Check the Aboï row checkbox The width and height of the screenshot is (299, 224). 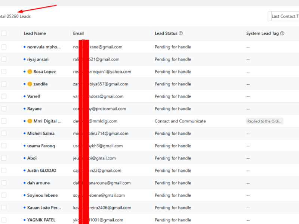click(x=4, y=158)
